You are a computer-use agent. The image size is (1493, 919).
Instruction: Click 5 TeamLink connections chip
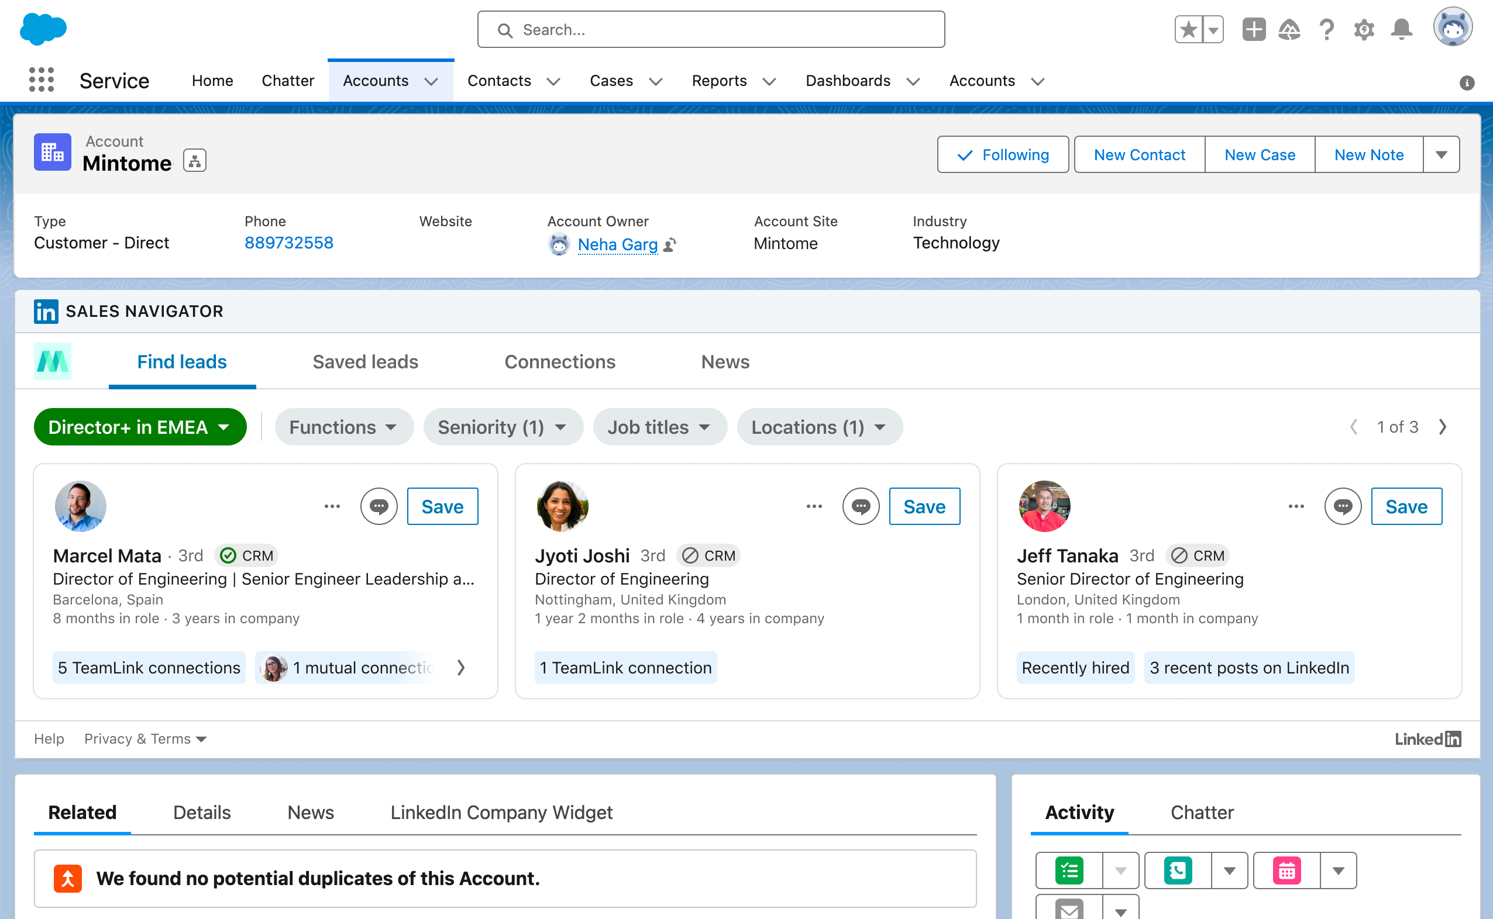tap(149, 668)
